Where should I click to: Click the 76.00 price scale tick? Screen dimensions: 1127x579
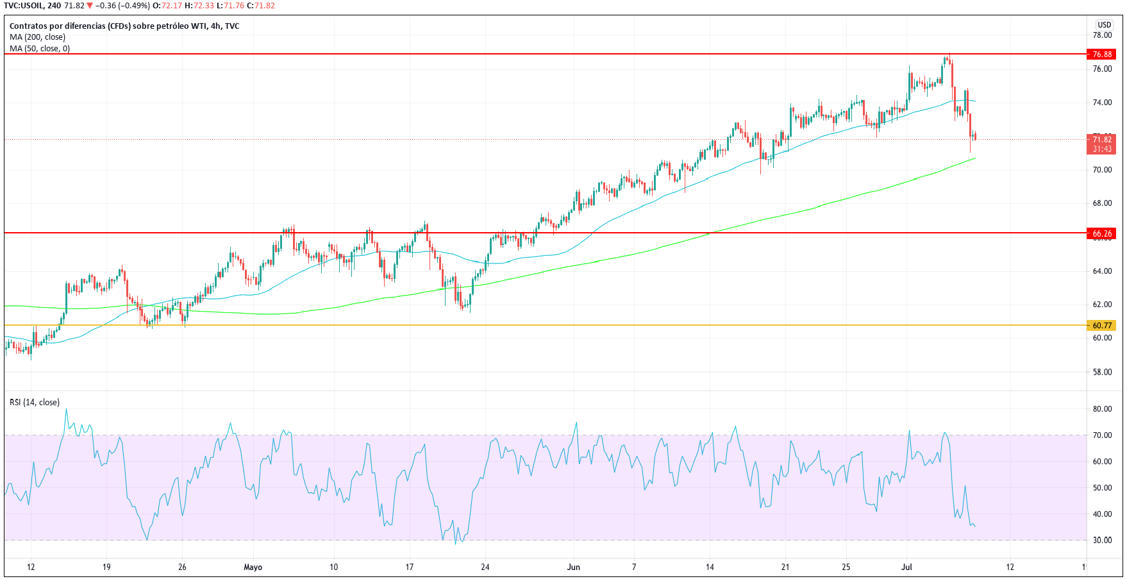[1102, 69]
